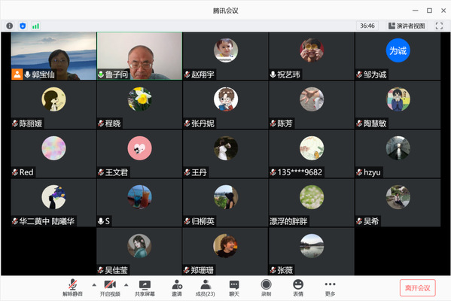Open the members (成员 23) list

point(205,288)
